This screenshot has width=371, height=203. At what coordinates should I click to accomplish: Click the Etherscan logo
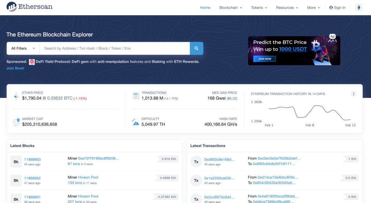pos(29,7)
